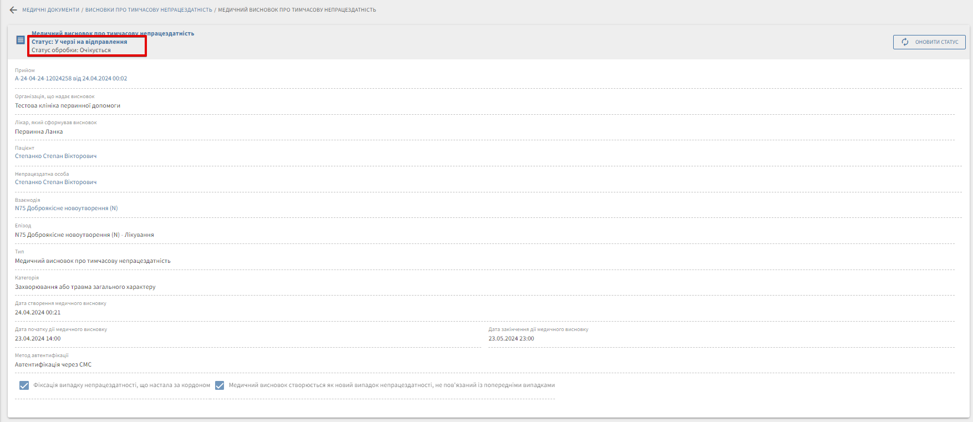
Task: Open the N75 link under Взаємодія
Action: click(x=66, y=209)
